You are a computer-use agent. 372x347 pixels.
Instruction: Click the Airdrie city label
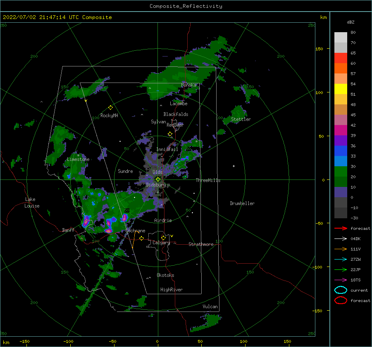tap(163, 220)
